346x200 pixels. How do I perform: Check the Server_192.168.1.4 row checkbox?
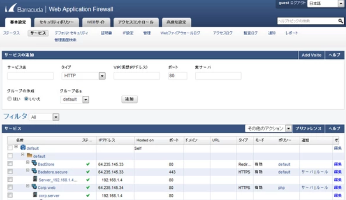(10, 179)
